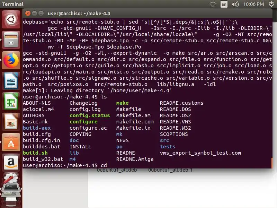Click the 'tests' directory name
This screenshot has width=277, height=208.
click(168, 147)
